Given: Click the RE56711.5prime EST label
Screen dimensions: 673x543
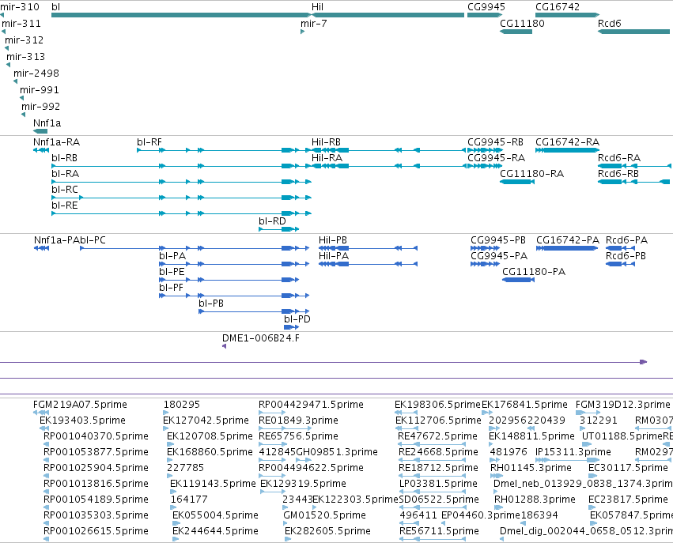Looking at the screenshot, I should 439,531.
